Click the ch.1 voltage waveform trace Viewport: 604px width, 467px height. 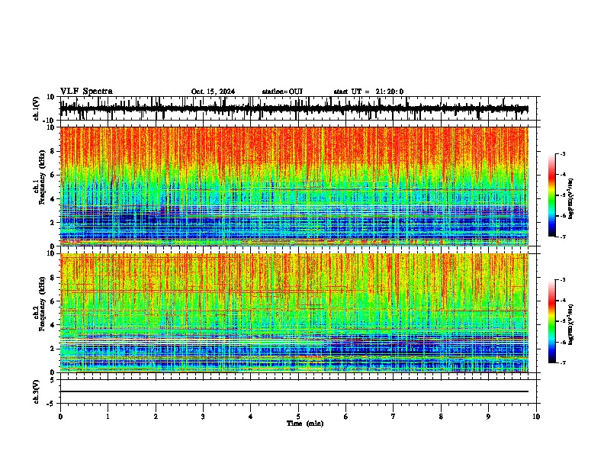click(294, 108)
